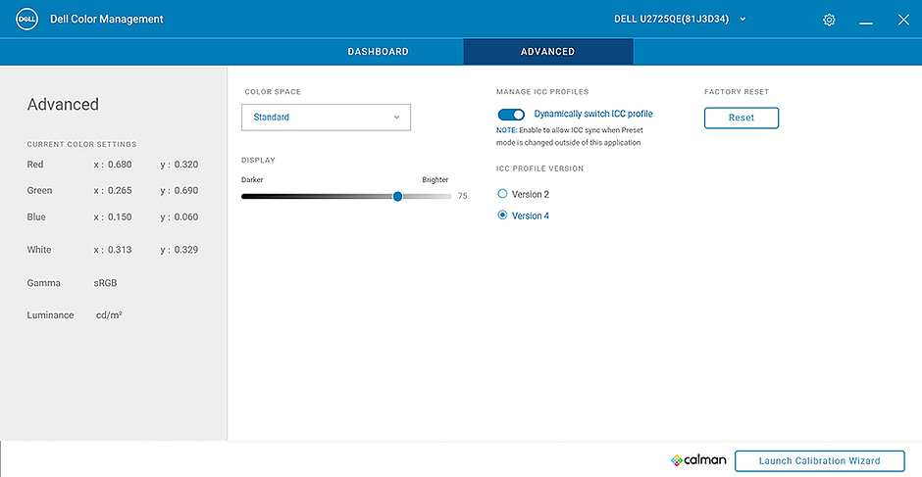This screenshot has width=922, height=477.
Task: Open the settings gear icon
Action: [829, 20]
